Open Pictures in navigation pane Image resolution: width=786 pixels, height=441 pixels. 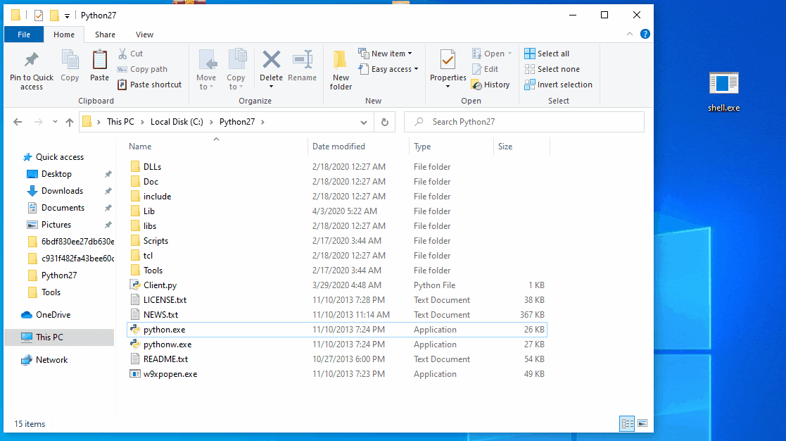(56, 225)
